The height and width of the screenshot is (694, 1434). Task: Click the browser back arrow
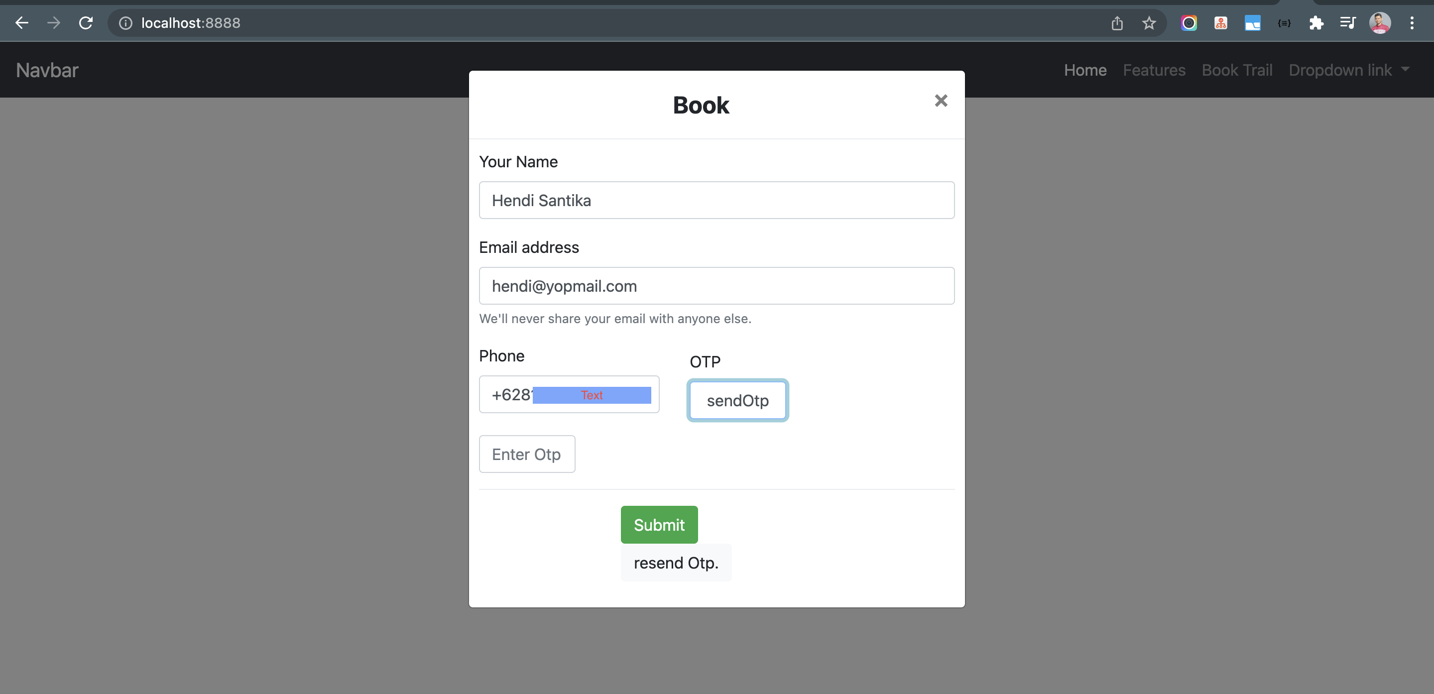22,23
